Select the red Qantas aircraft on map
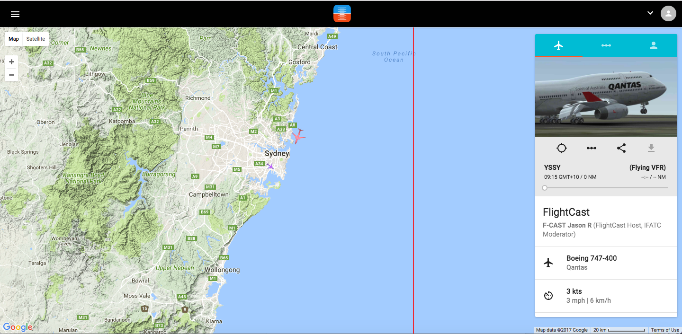This screenshot has height=334, width=682. coord(298,136)
